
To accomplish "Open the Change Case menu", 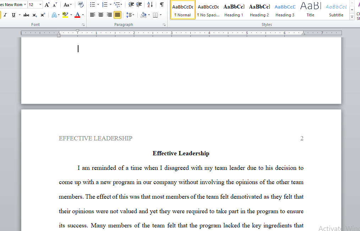I will point(67,5).
